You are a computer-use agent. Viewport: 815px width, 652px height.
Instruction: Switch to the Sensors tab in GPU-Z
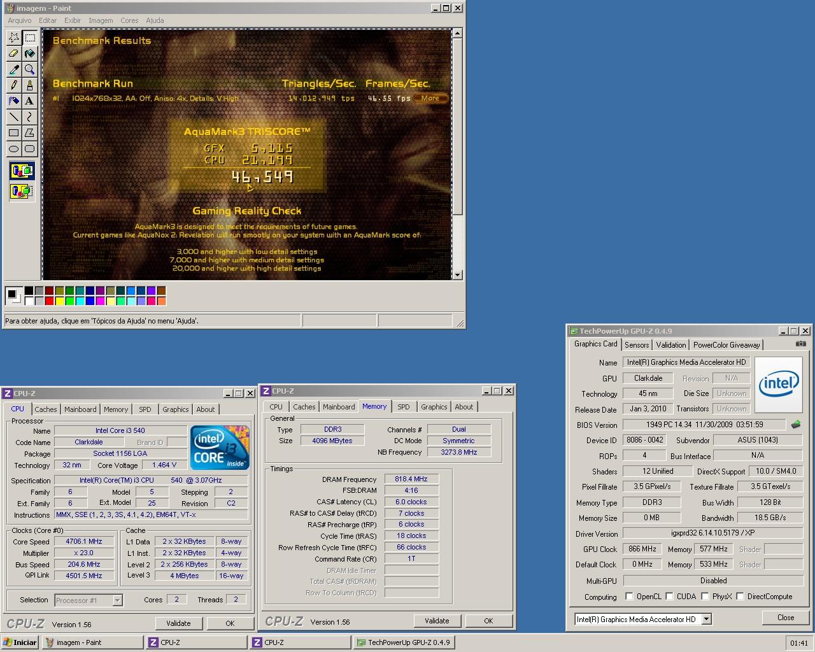[637, 345]
